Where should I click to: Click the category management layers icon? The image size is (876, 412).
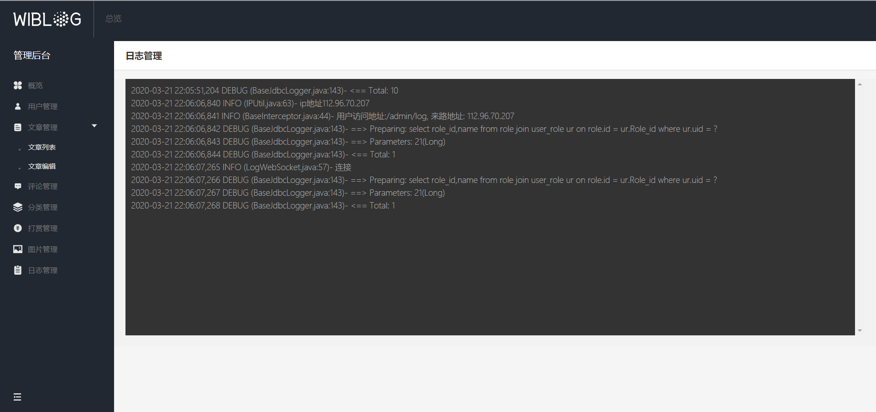[x=18, y=207]
